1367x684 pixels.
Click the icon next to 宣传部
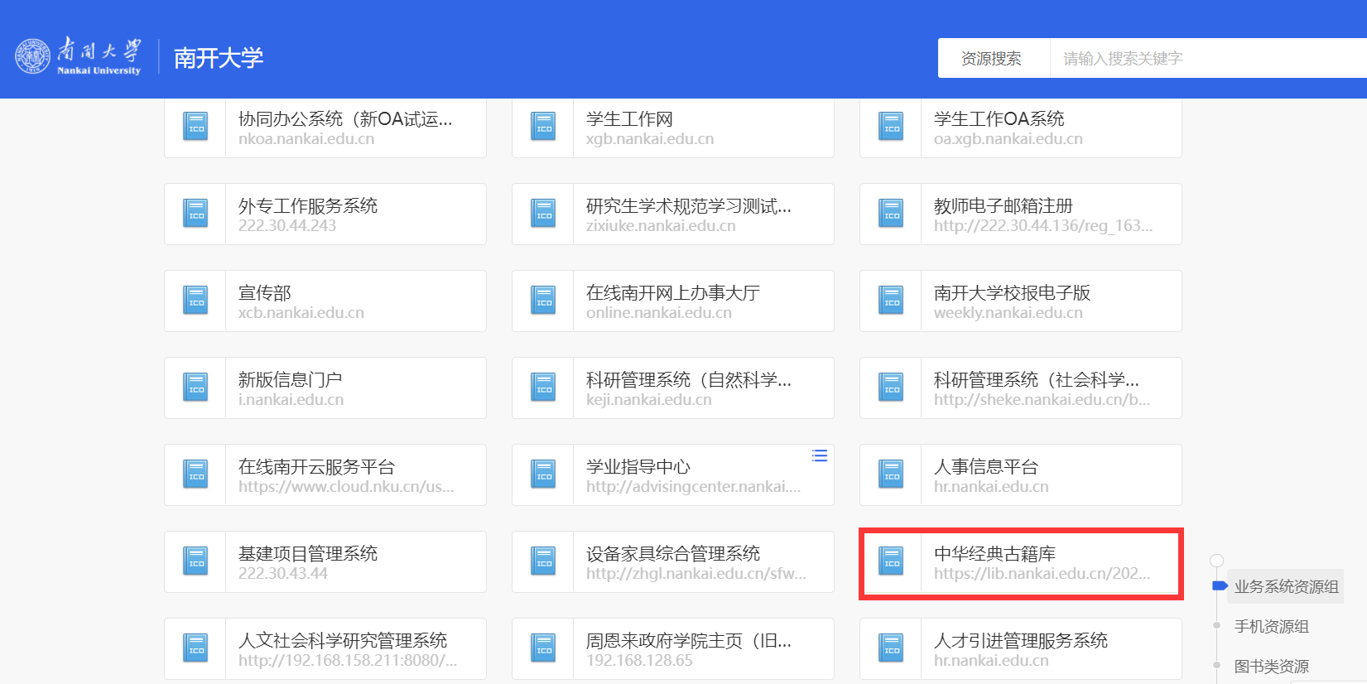pyautogui.click(x=195, y=301)
